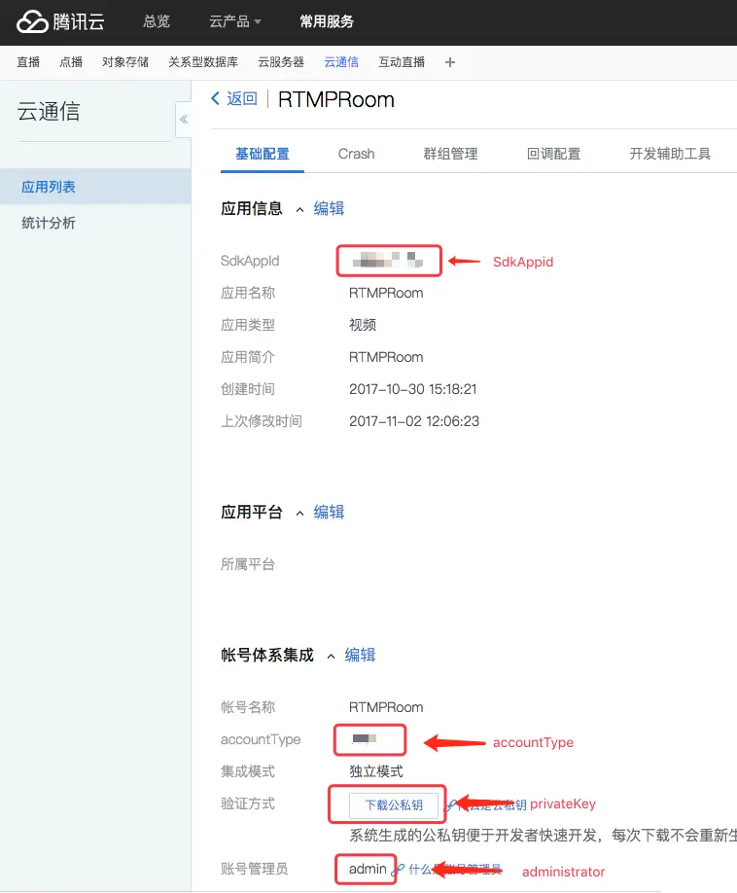Image resolution: width=737 pixels, height=893 pixels.
Task: Go to 直播 service shortcut
Action: pyautogui.click(x=28, y=62)
